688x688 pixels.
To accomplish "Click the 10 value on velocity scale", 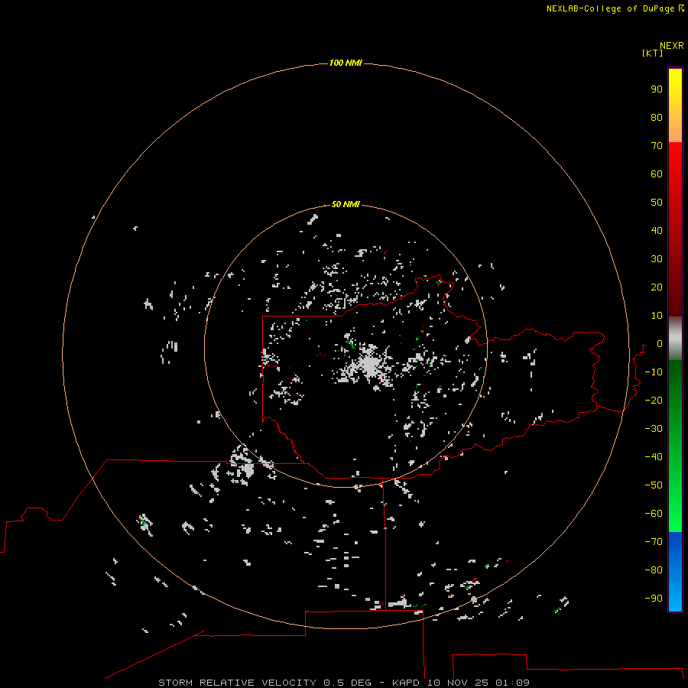I will click(657, 316).
